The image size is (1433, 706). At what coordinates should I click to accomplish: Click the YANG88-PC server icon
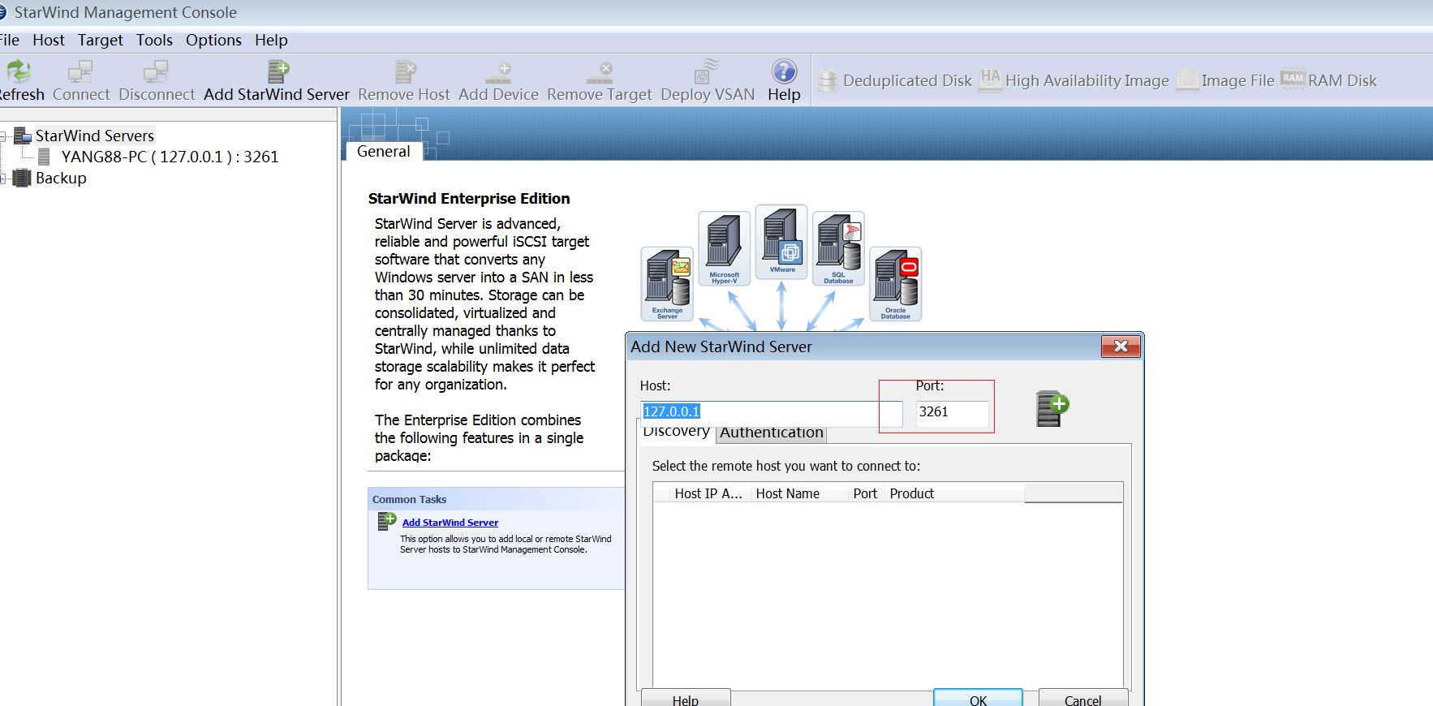[x=45, y=157]
